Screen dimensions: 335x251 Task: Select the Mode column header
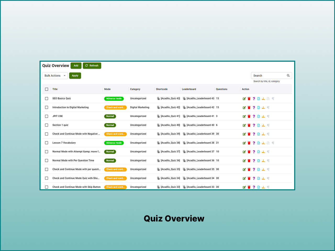point(107,89)
